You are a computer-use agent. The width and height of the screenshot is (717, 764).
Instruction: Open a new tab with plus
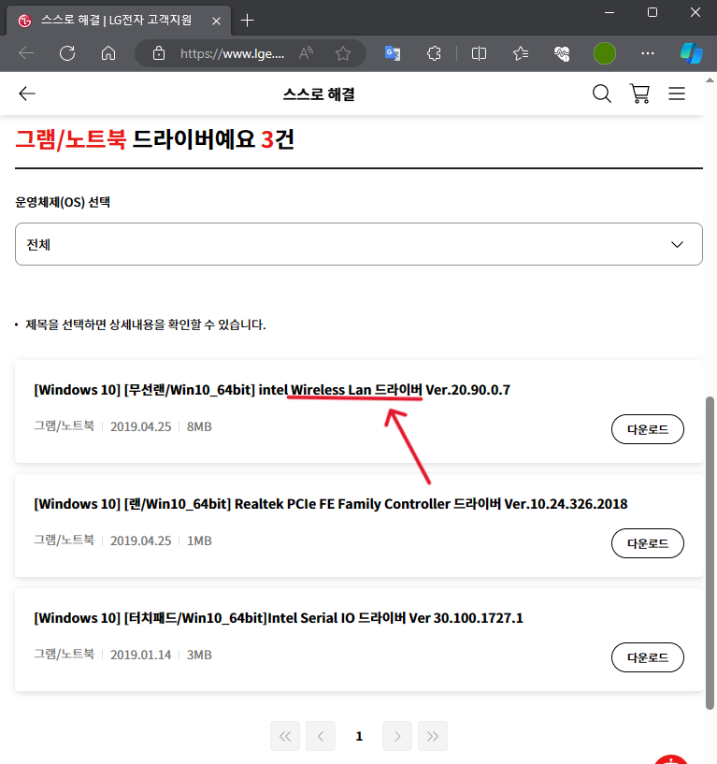(x=248, y=20)
